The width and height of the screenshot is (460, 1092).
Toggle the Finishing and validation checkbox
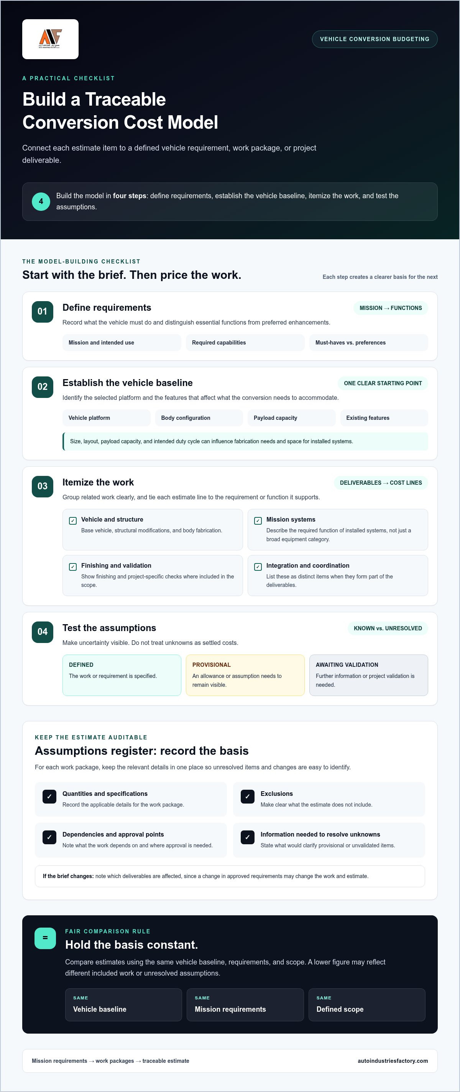coord(73,567)
